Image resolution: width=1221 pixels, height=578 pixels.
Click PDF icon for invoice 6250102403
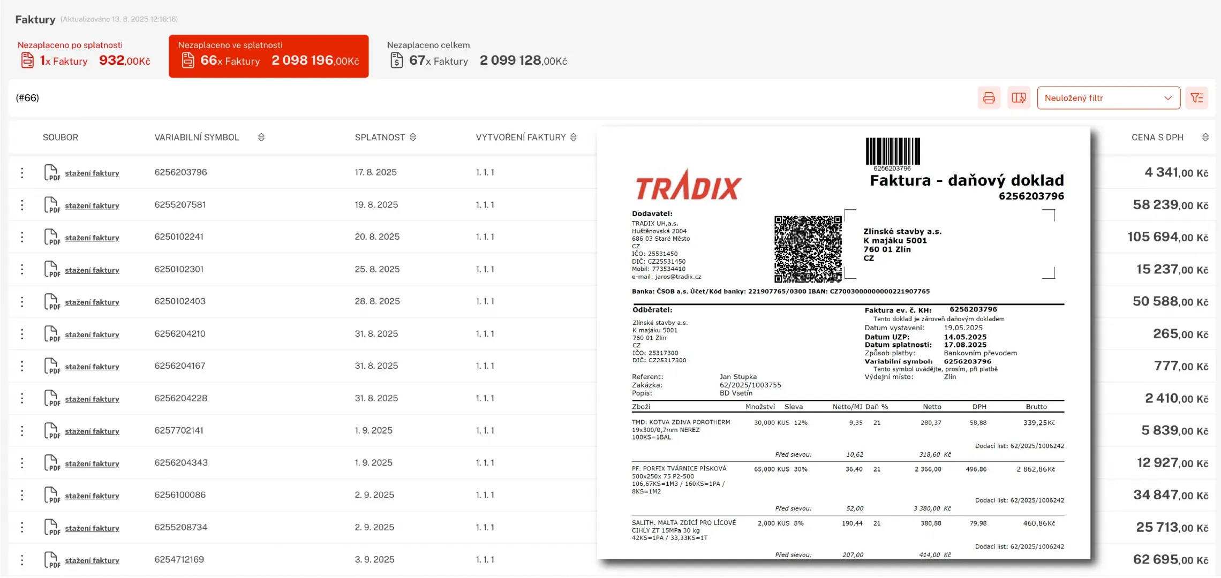click(51, 302)
